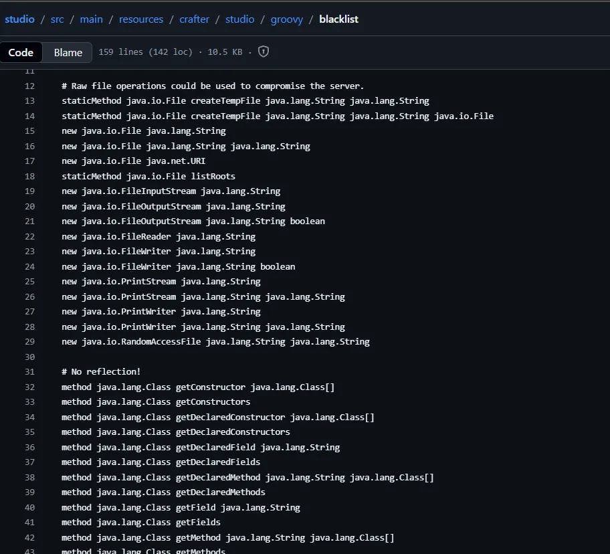Go to the src folder breadcrumb
Viewport: 610px width, 554px height.
pyautogui.click(x=58, y=19)
